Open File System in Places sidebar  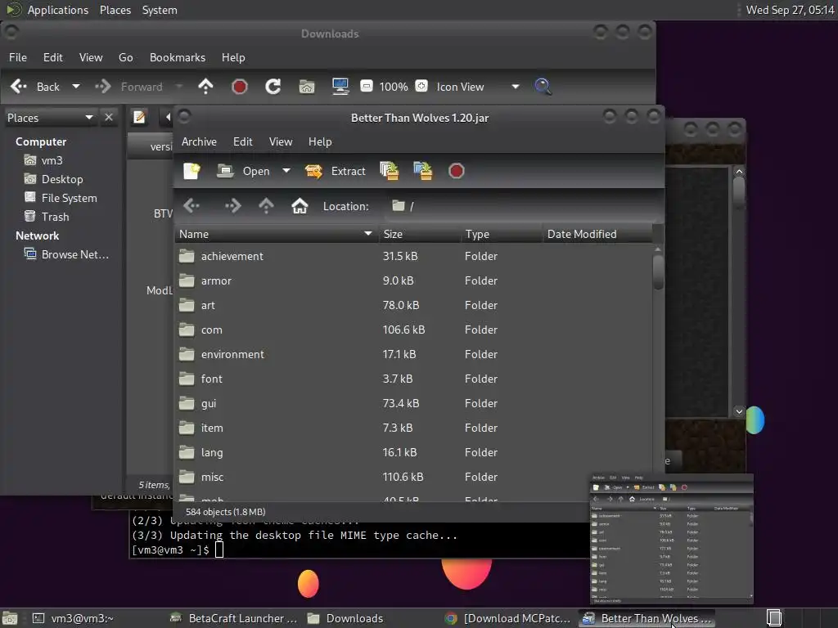click(x=61, y=198)
